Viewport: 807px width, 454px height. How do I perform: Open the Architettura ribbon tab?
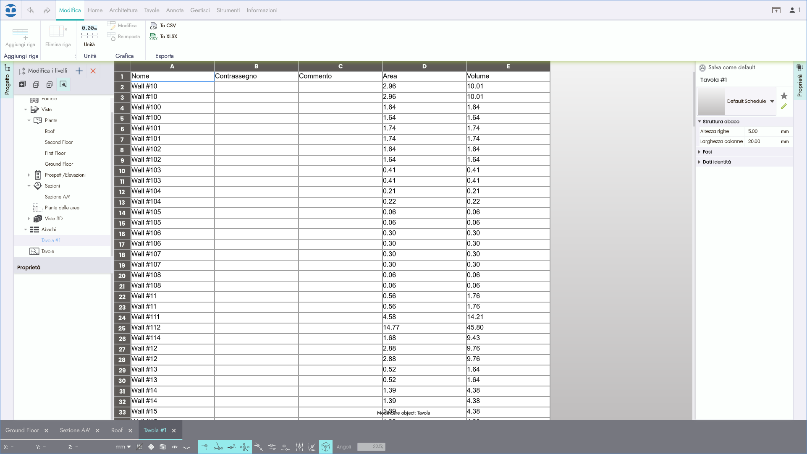tap(123, 10)
